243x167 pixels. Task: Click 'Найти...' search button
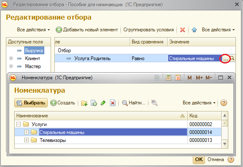click(x=134, y=103)
